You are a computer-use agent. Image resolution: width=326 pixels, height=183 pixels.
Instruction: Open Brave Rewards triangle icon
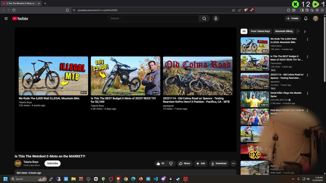[252, 10]
